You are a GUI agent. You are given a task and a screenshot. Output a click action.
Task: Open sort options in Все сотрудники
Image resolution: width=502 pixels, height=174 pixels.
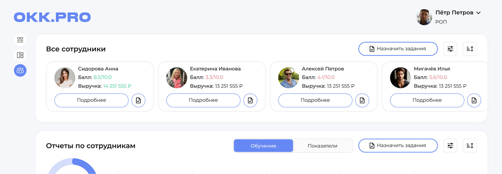pyautogui.click(x=470, y=49)
